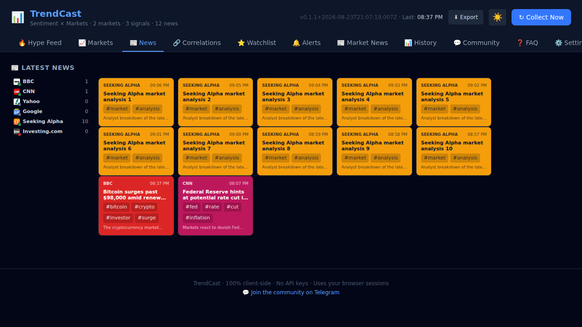Click the TrendCast bar chart logo icon
This screenshot has width=582, height=327.
[18, 17]
